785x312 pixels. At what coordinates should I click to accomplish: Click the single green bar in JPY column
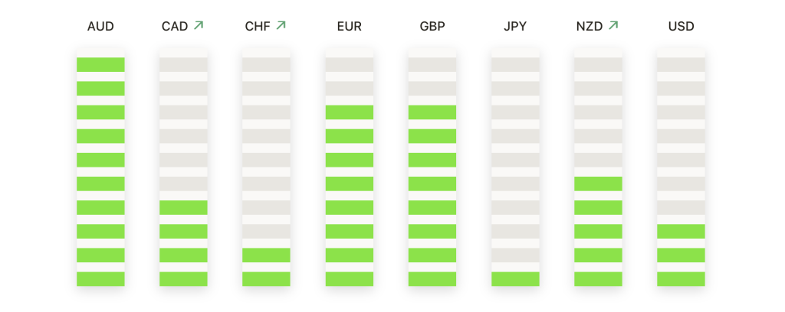[x=515, y=279]
